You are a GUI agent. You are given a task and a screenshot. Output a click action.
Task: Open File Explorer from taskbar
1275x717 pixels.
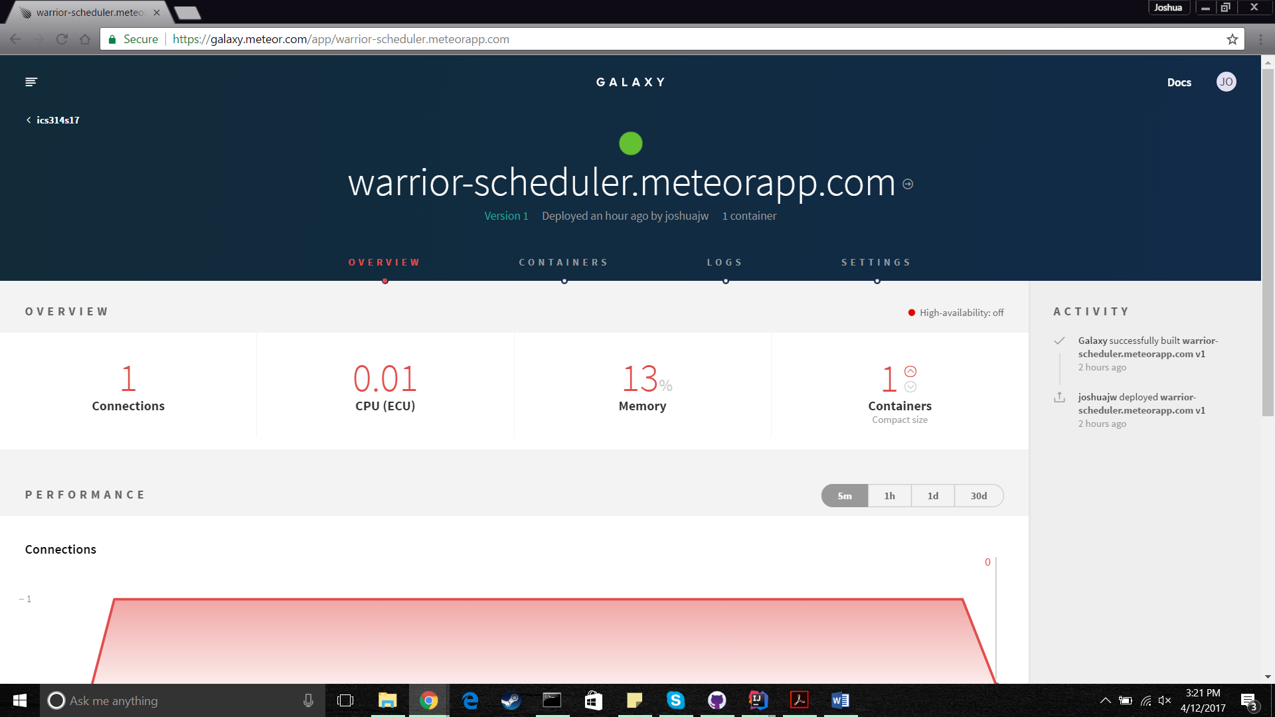[387, 700]
